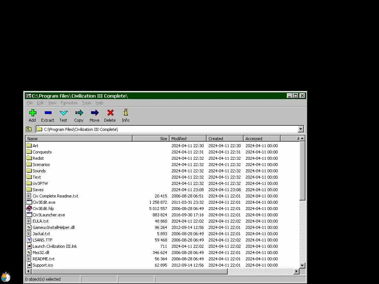This screenshot has height=284, width=379.
Task: Select the Conquests folder icon
Action: [29, 152]
